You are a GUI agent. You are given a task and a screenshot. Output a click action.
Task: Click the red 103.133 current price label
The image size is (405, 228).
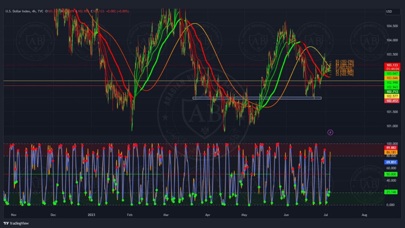click(x=392, y=65)
